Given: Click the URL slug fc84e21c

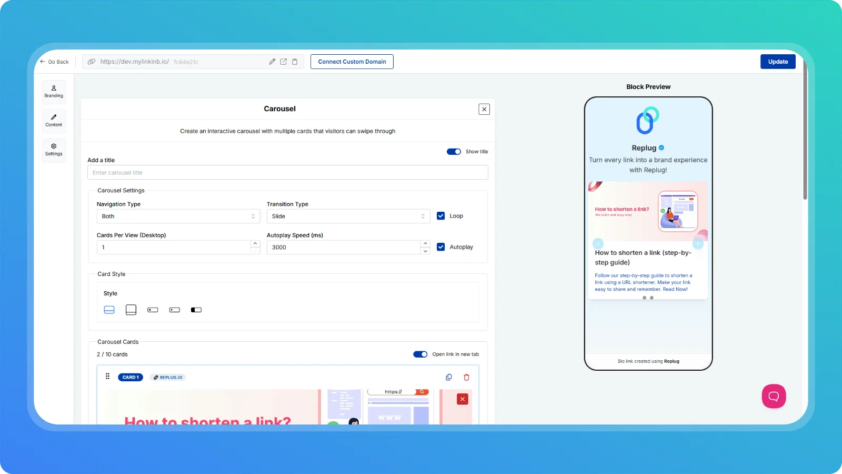Looking at the screenshot, I should click(x=186, y=62).
